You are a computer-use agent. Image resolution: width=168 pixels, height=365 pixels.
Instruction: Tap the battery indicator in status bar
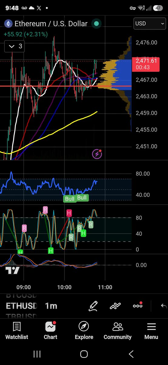pos(158,8)
